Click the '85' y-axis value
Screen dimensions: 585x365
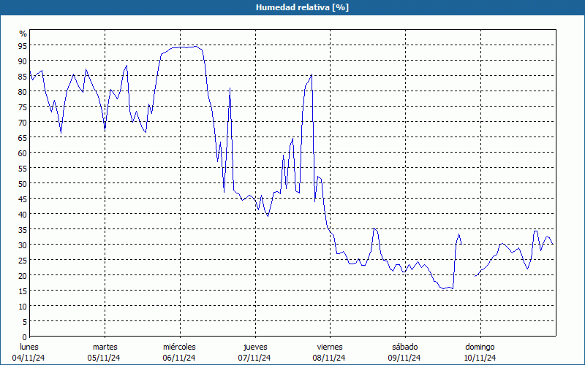coord(23,76)
